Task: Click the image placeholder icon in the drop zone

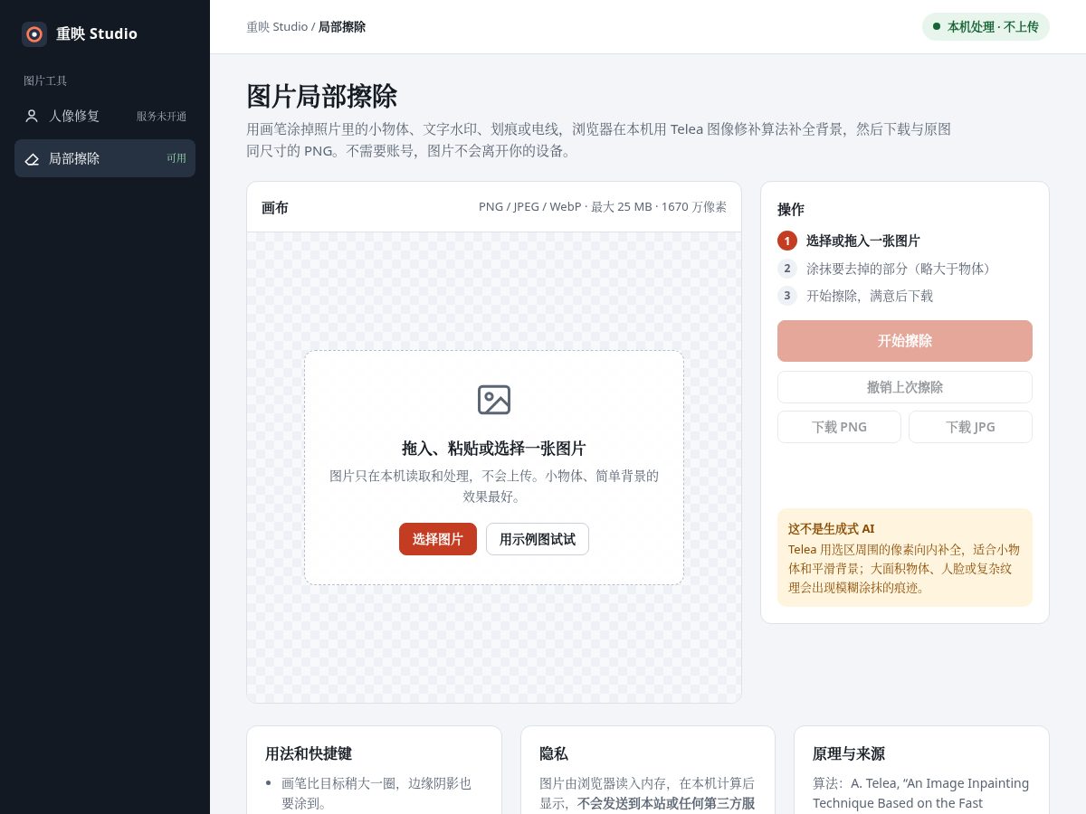Action: (494, 400)
